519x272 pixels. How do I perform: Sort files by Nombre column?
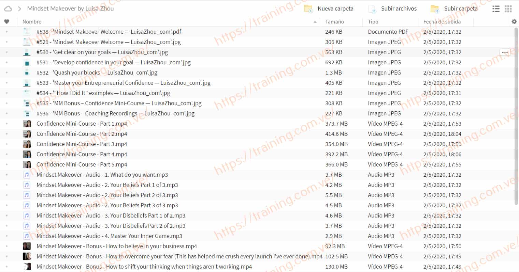[x=32, y=21]
